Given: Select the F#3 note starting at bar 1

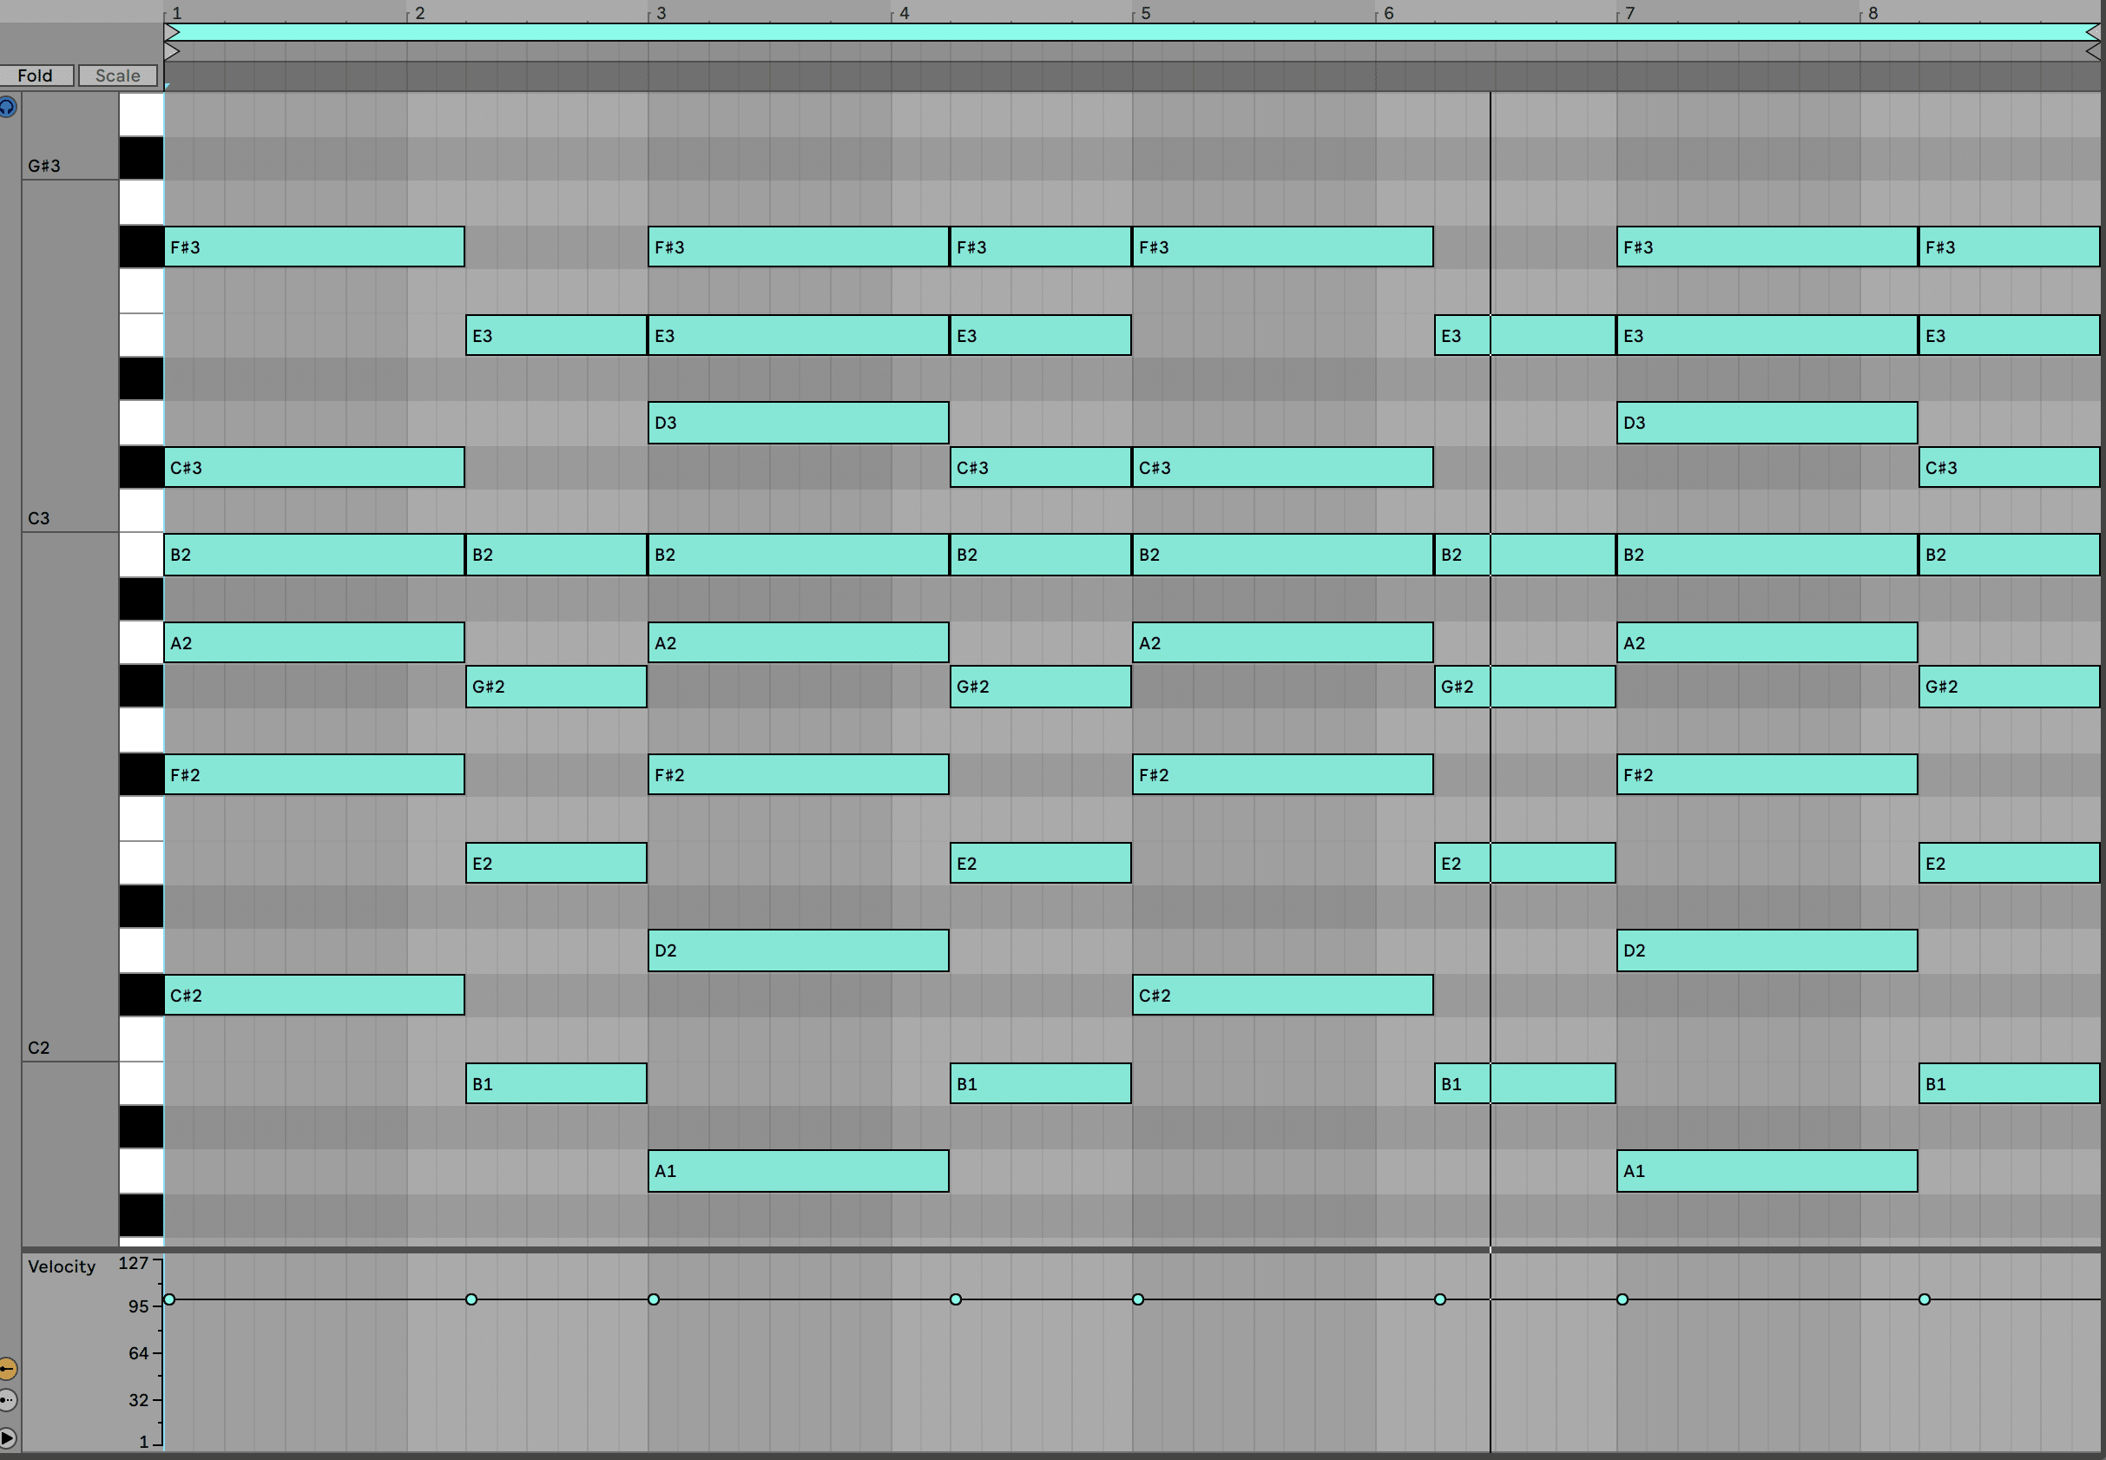Looking at the screenshot, I should [315, 247].
